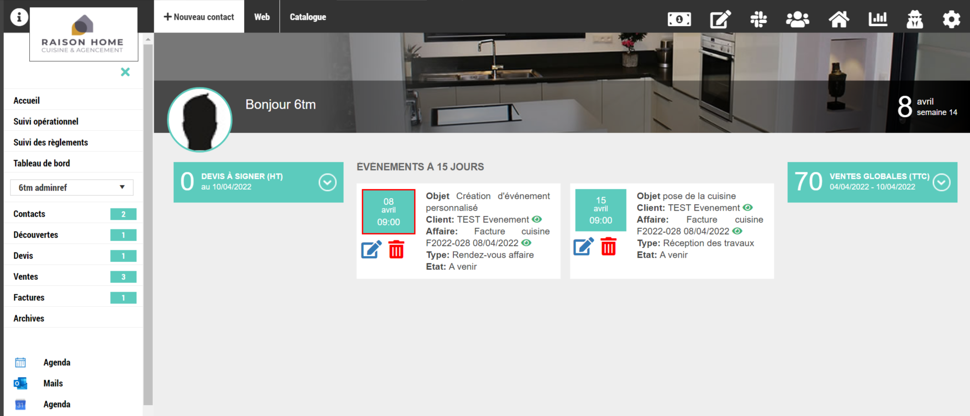View client eye icon in 08 avril event
Image resolution: width=970 pixels, height=416 pixels.
point(537,219)
